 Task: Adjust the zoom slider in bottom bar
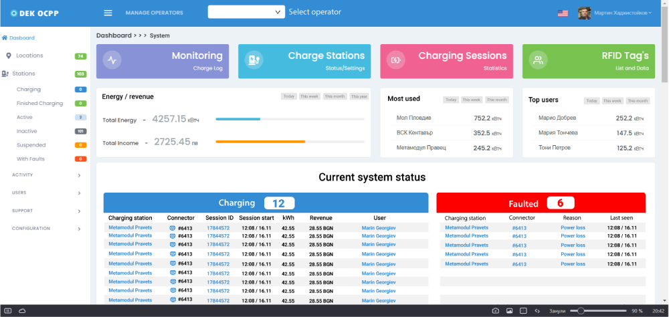581,311
